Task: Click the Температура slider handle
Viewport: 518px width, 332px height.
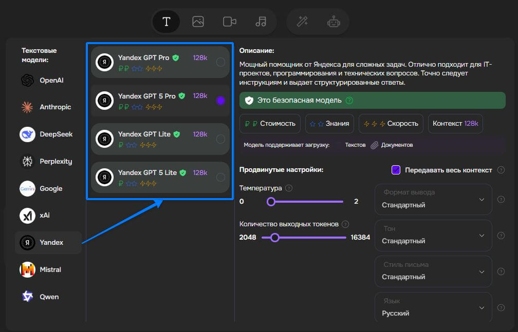Action: click(271, 202)
